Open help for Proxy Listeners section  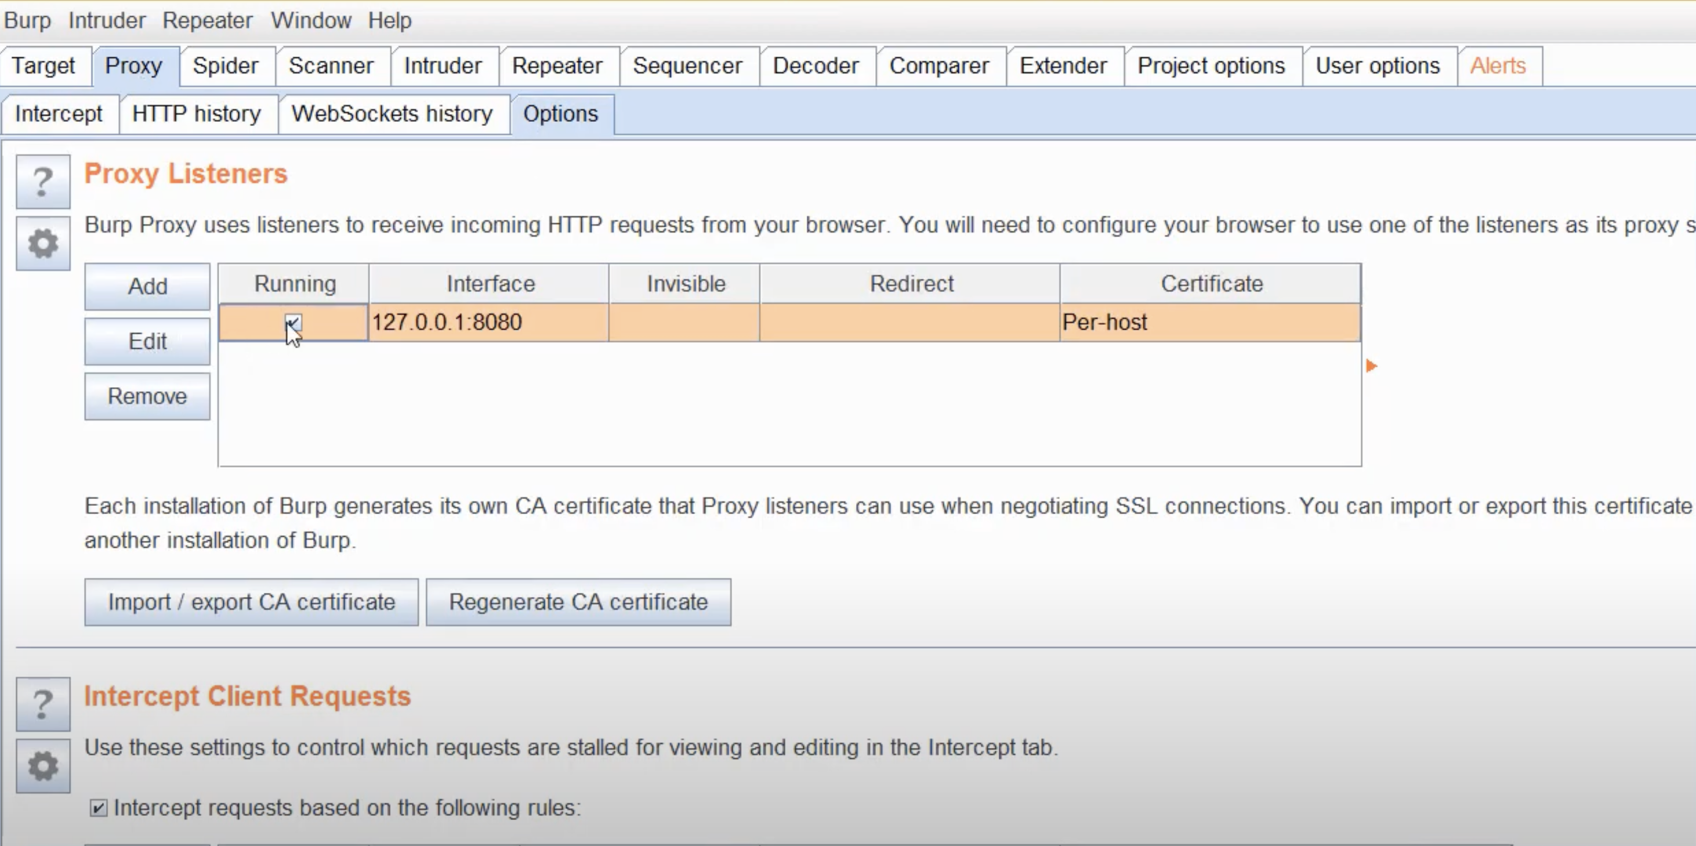click(43, 182)
